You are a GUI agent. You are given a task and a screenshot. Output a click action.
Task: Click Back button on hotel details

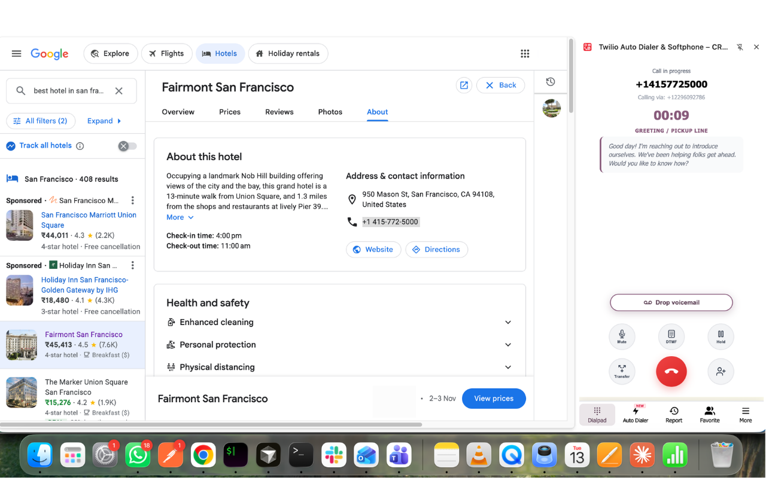[x=501, y=85]
